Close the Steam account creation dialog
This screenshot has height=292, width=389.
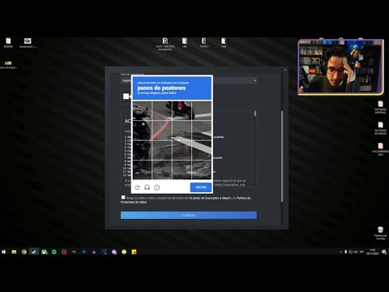point(285,70)
